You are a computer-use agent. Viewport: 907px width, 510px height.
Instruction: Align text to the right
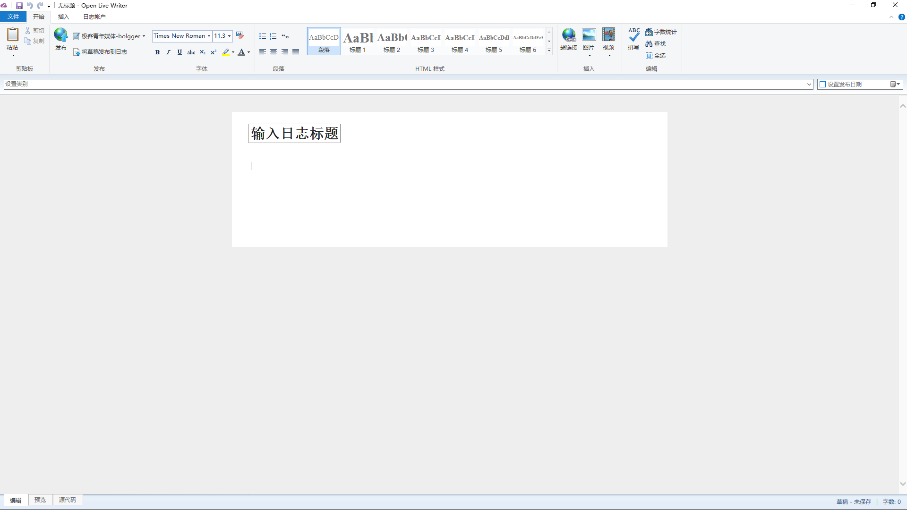pos(285,52)
